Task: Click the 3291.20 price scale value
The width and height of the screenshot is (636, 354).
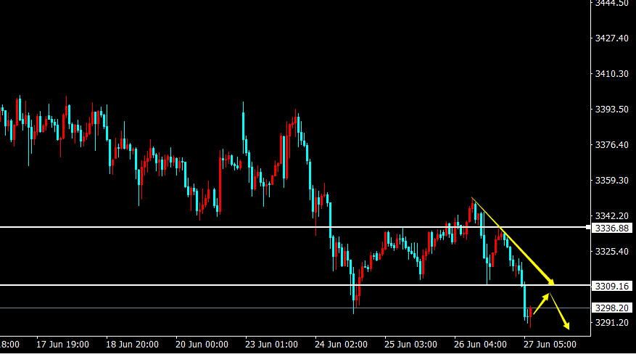Action: (611, 323)
